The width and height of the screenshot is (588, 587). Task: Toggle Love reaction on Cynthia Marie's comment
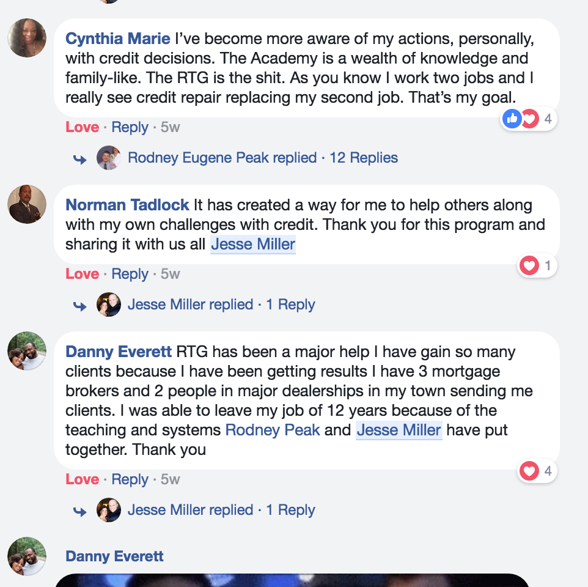[x=82, y=127]
